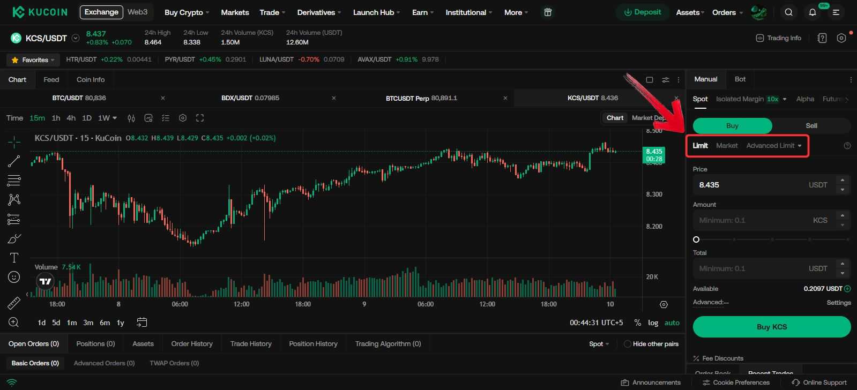
Task: Open the search magnifier icon
Action: 788,12
